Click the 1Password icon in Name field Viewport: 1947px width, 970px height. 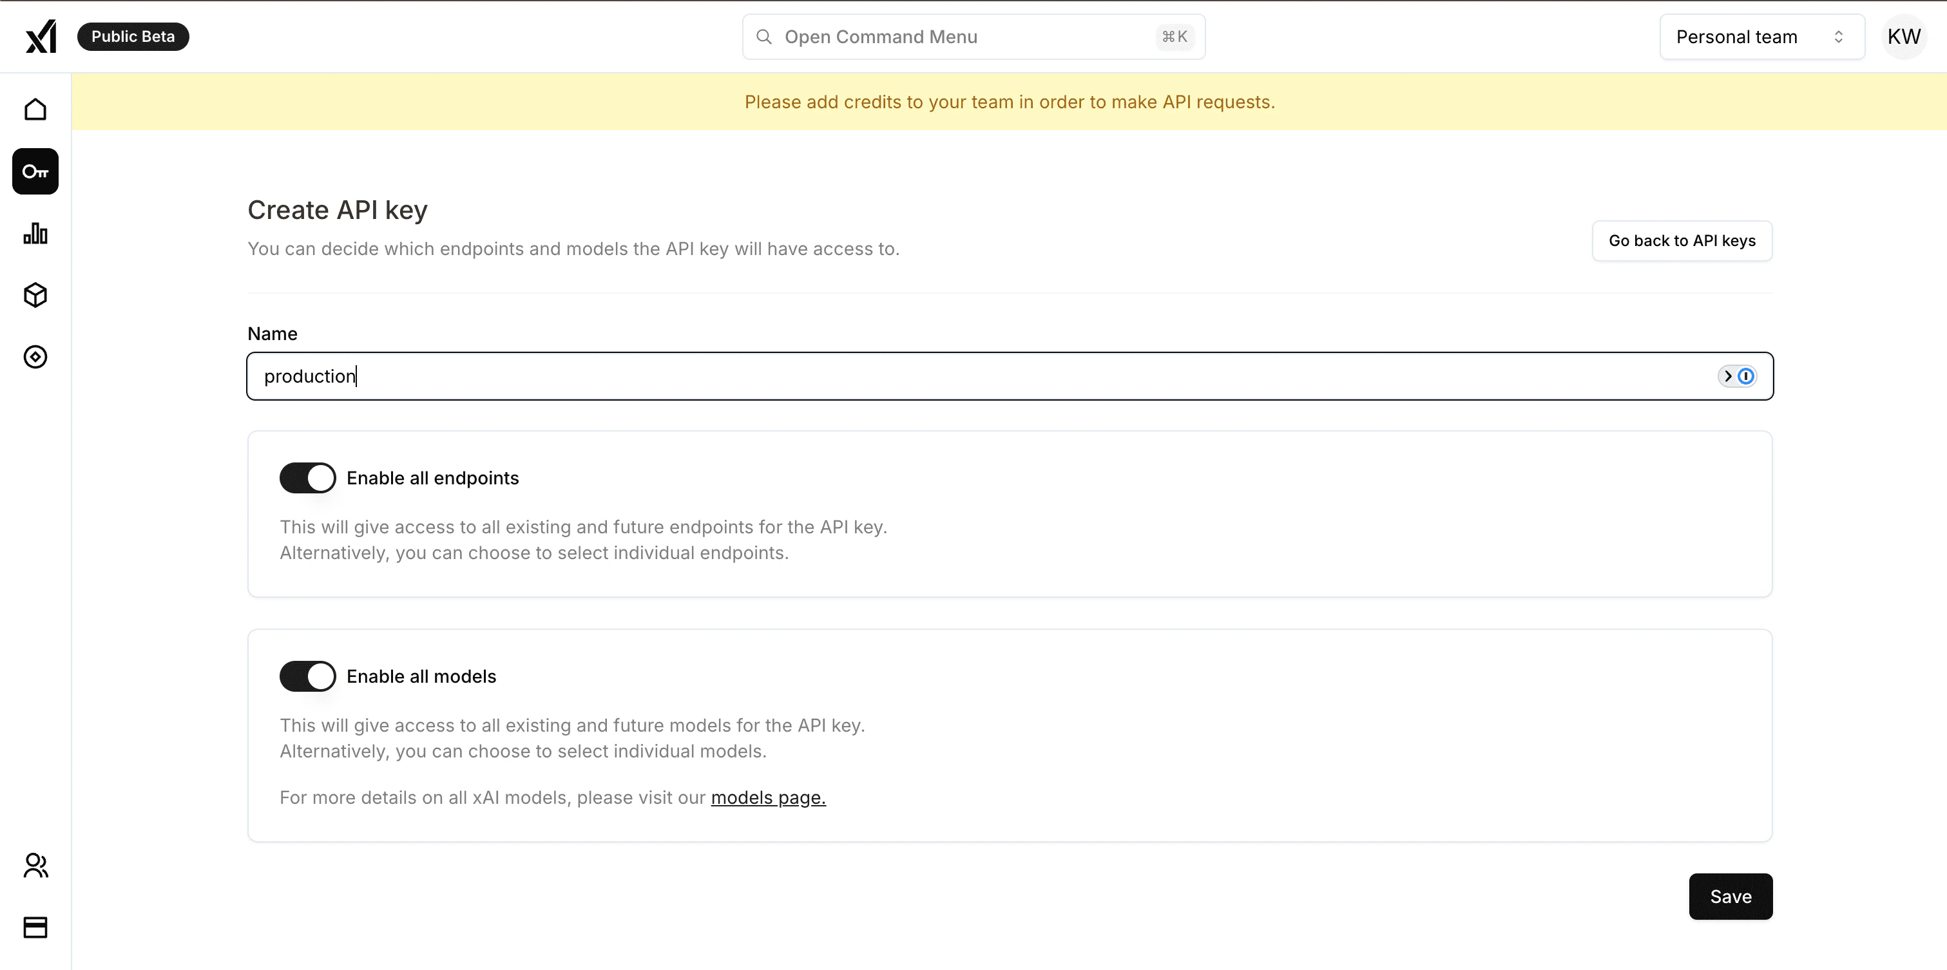1745,376
